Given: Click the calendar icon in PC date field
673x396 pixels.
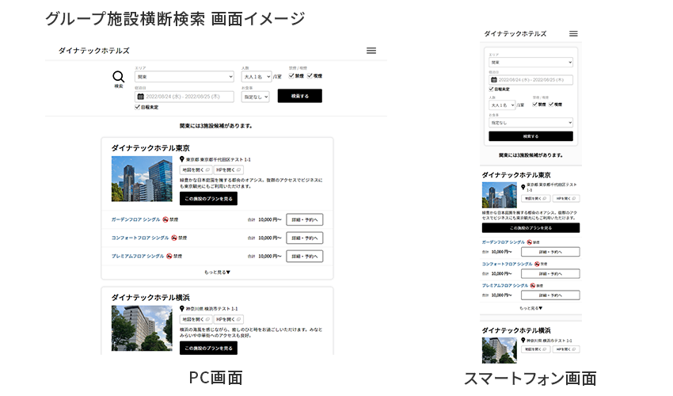Looking at the screenshot, I should [140, 97].
